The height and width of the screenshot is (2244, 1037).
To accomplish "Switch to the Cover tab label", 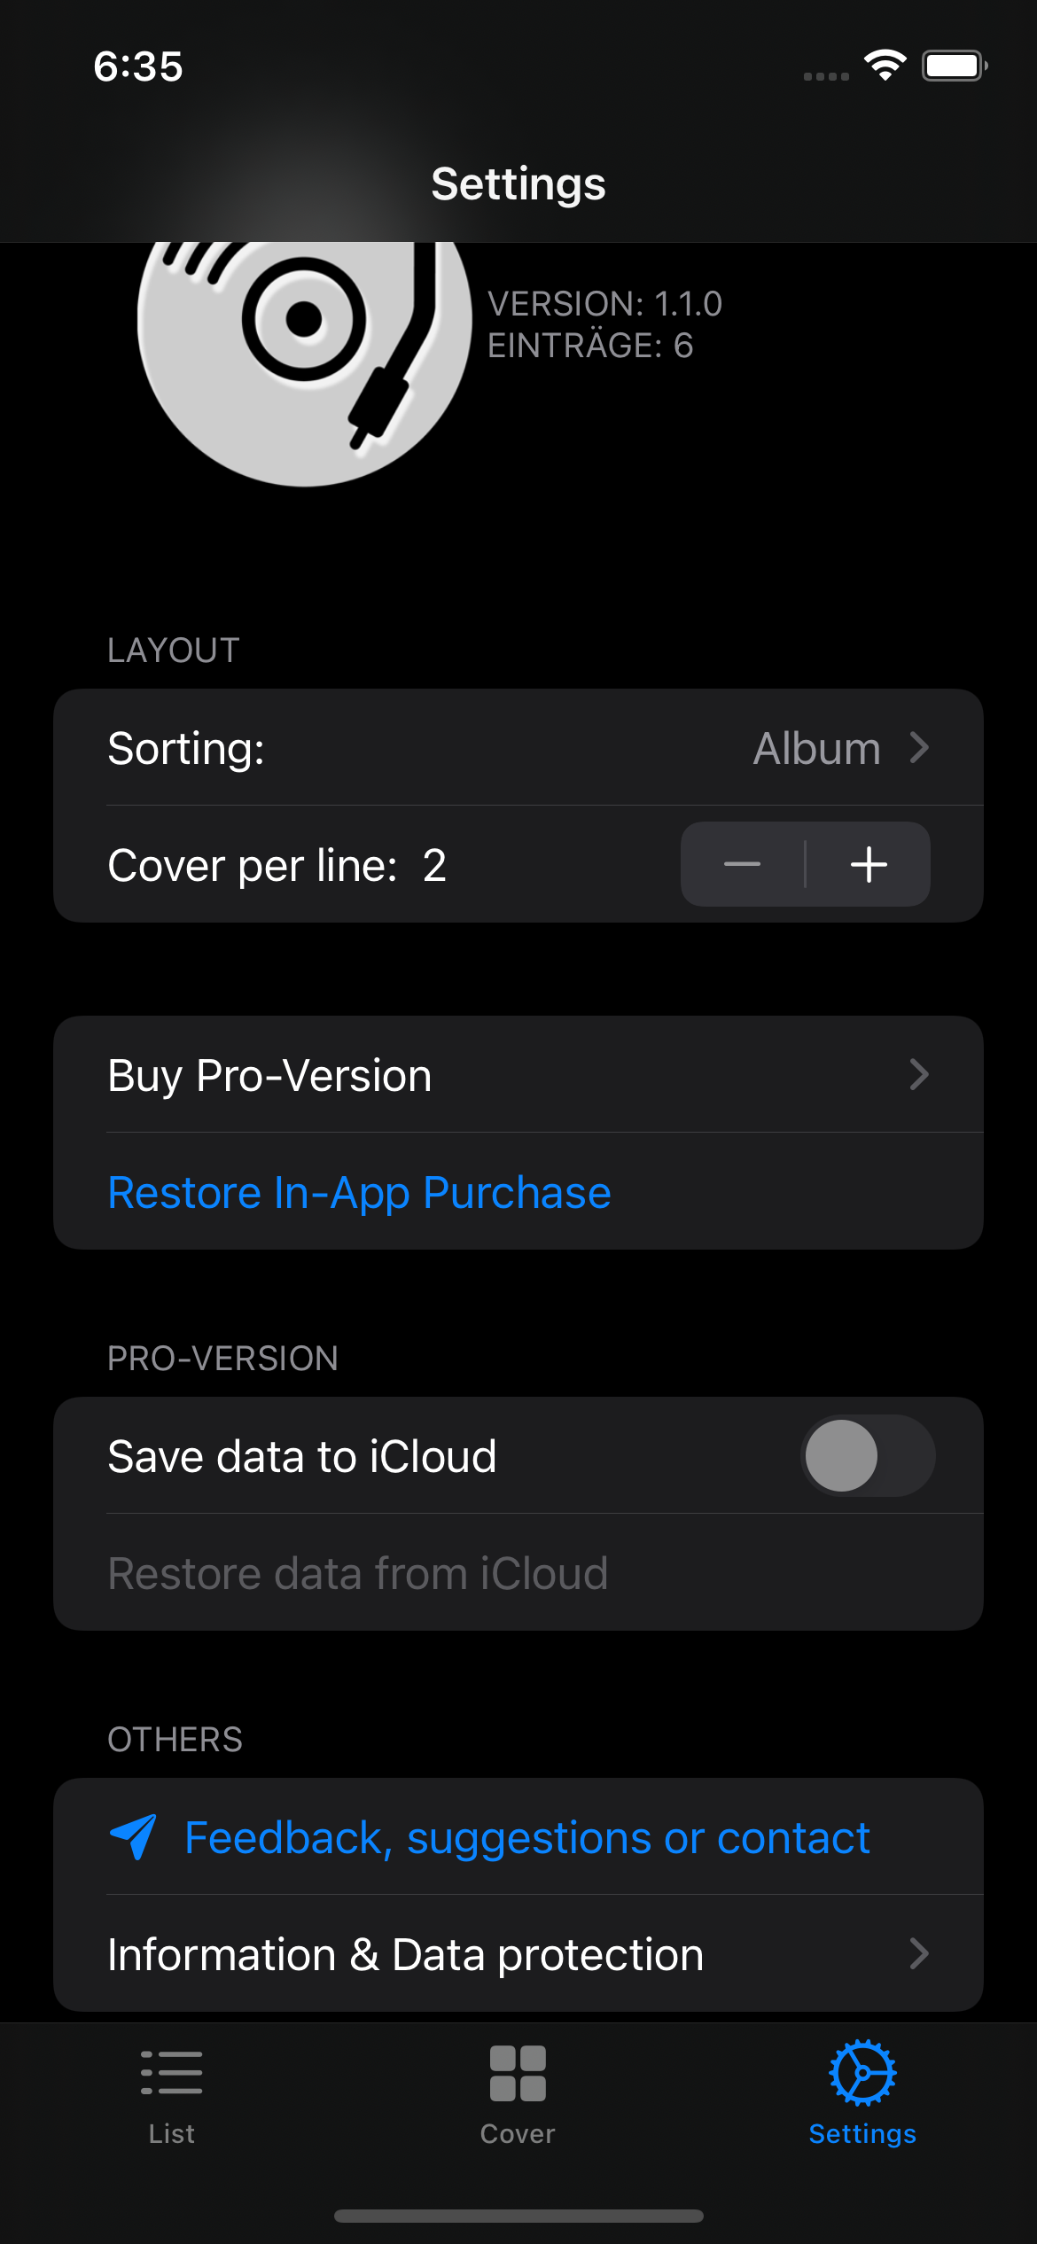I will click(x=518, y=2133).
